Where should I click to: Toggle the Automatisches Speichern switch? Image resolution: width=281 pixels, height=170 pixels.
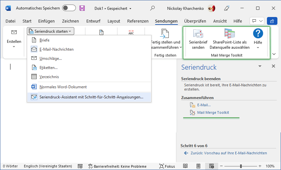(x=69, y=8)
